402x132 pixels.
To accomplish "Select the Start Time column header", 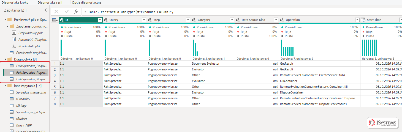I will click(381, 20).
